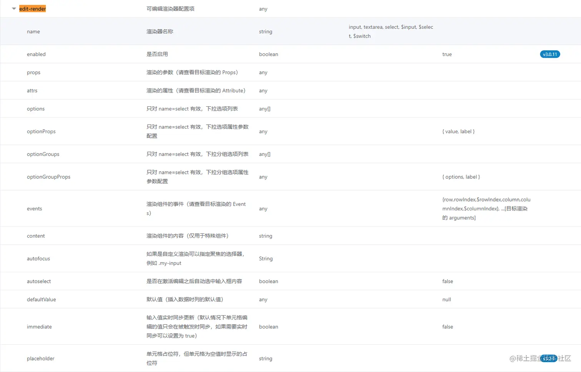
Task: Click the String type in autofocus row
Action: (266, 258)
